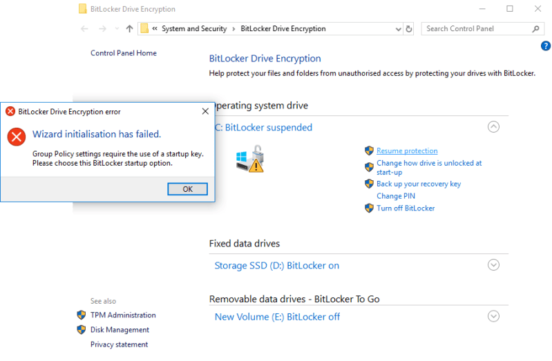Viewport: 552px width, 361px height.
Task: Click the search magnifier icon
Action: (535, 29)
